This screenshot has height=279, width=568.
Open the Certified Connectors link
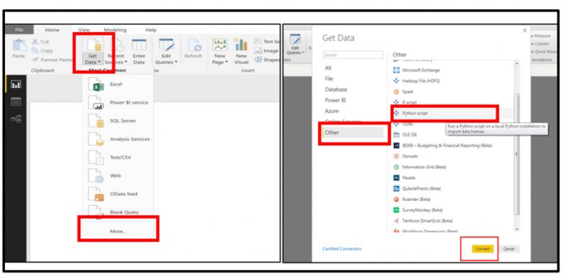342,249
